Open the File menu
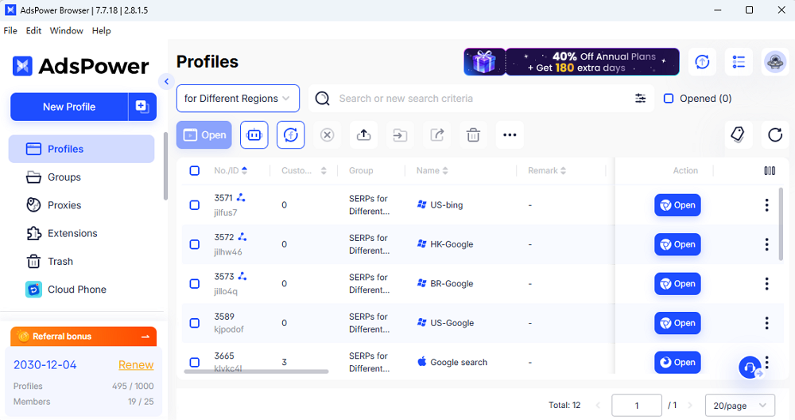This screenshot has width=795, height=420. pyautogui.click(x=10, y=30)
